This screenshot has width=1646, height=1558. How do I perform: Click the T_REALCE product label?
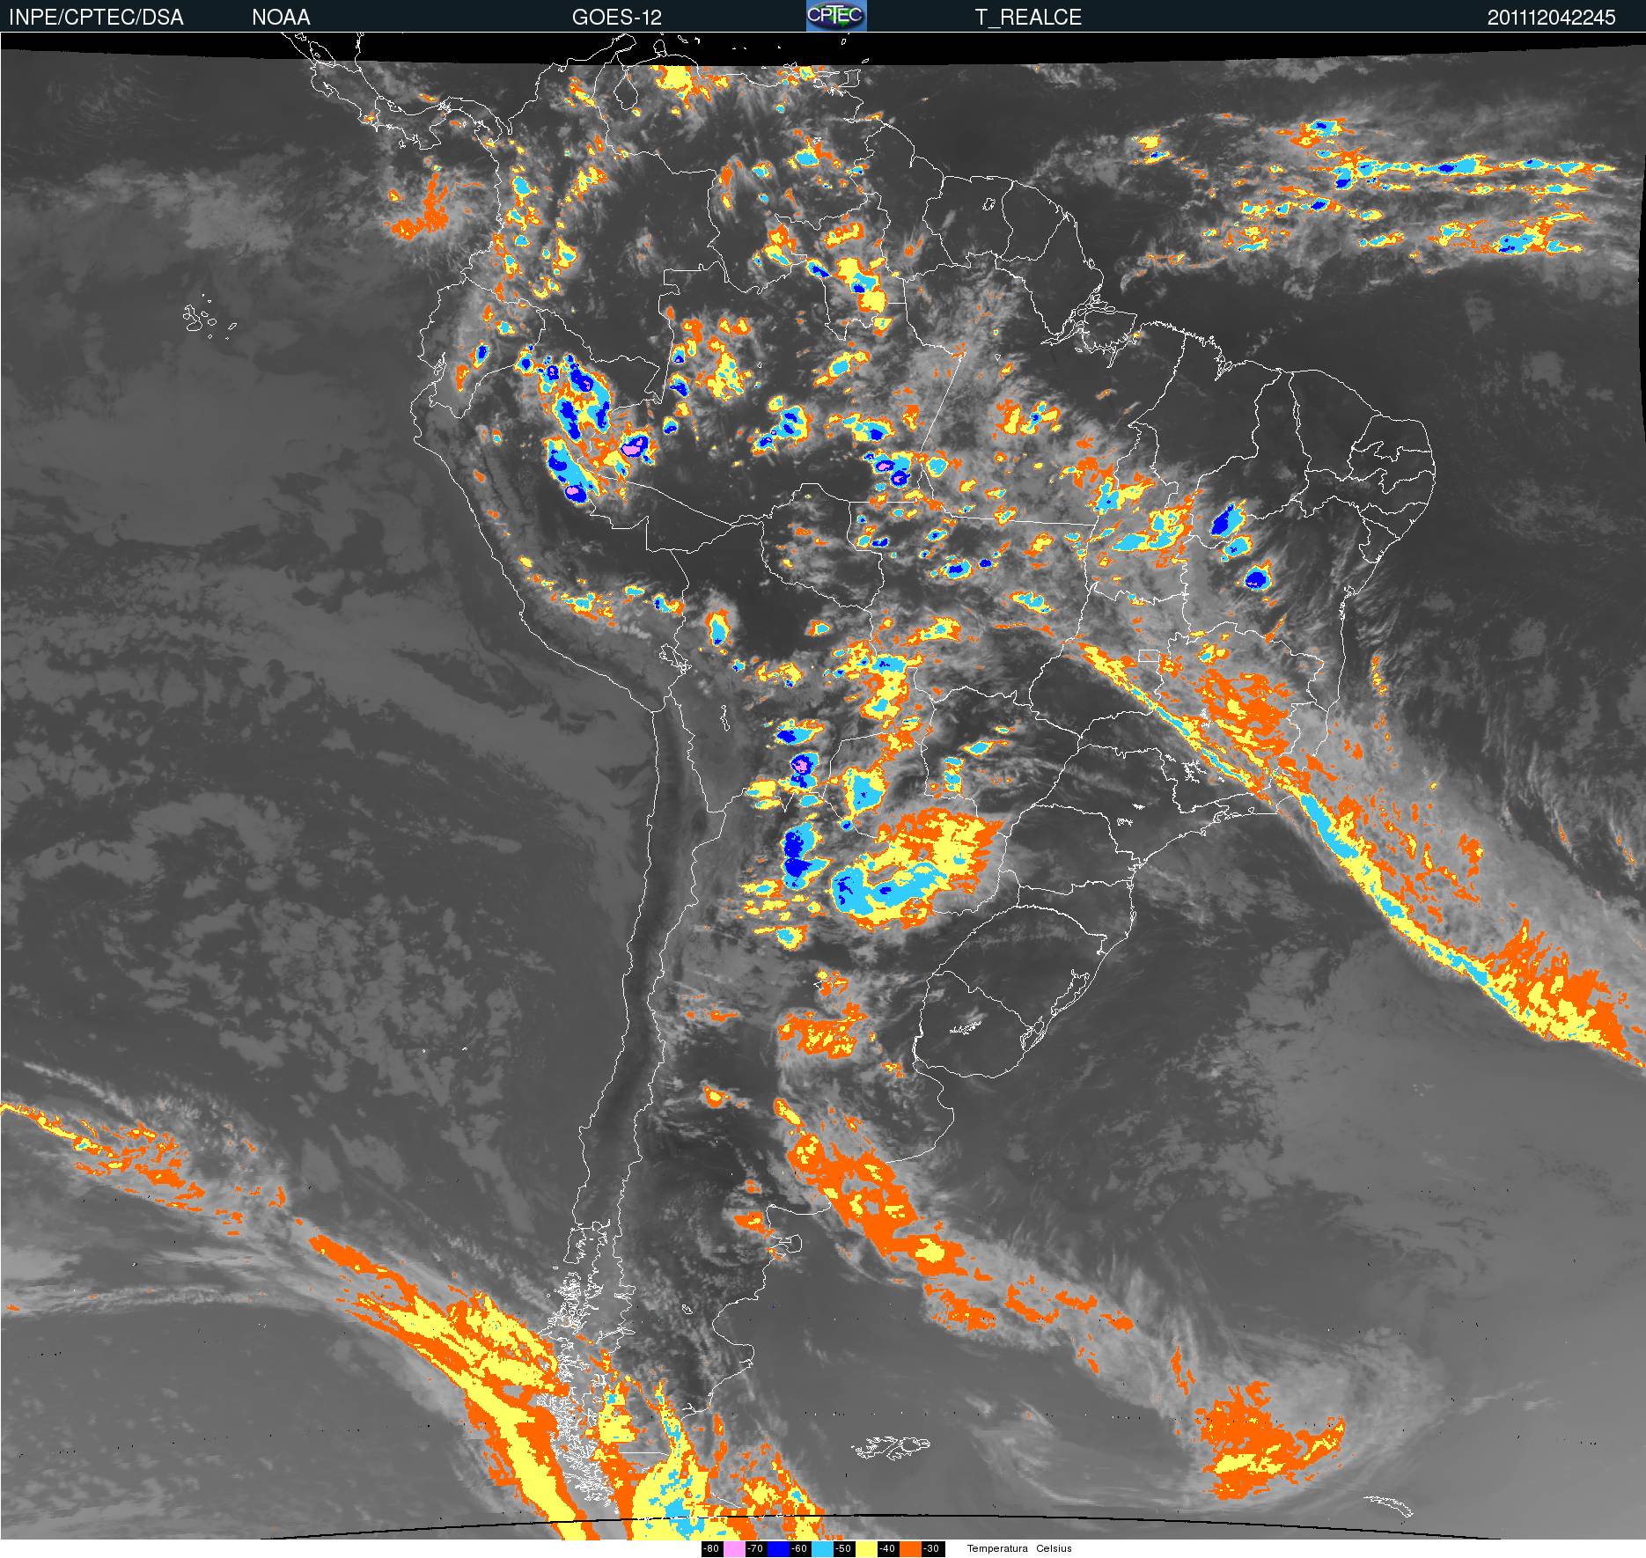coord(1028,17)
